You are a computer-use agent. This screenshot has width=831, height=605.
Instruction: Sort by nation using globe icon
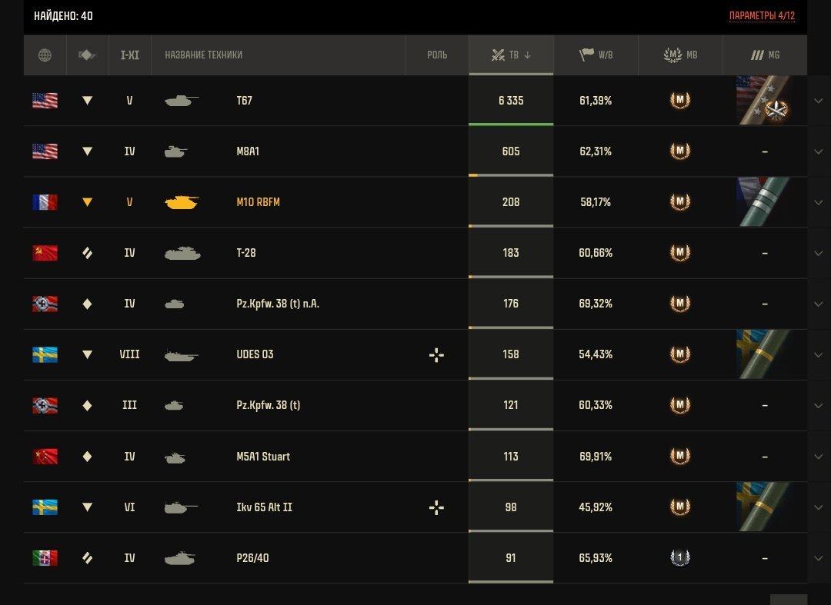[x=45, y=55]
